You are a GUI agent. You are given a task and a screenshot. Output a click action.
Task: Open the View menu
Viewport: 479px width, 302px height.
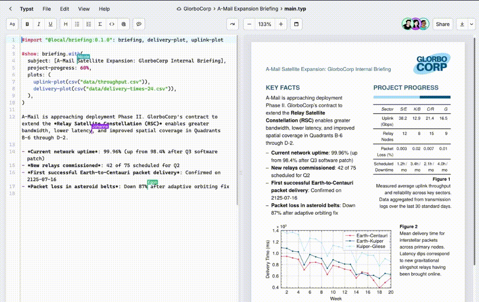[x=84, y=9]
